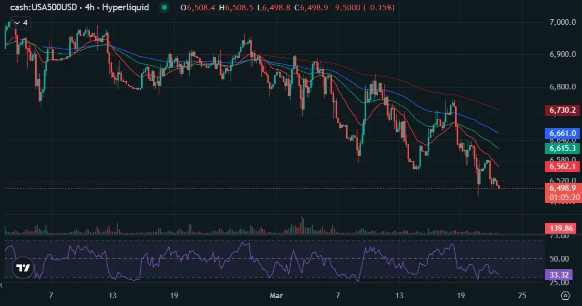Click the 6,800.0 price axis label
Viewport: 582px width, 306px height.
pyautogui.click(x=563, y=87)
